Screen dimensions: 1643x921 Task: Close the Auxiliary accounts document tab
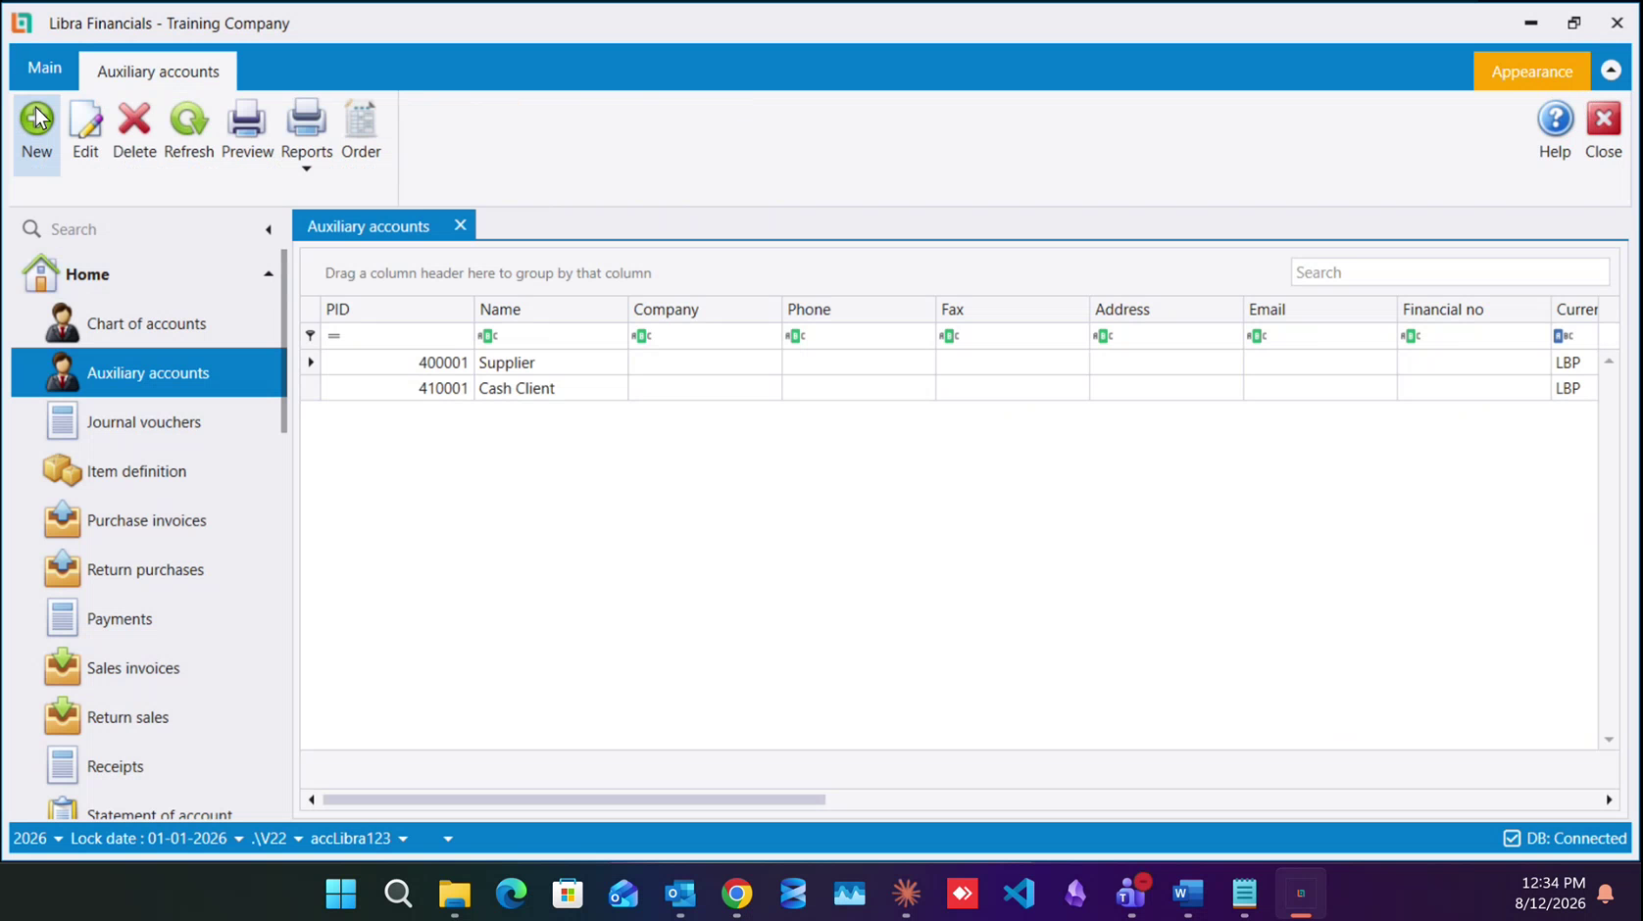460,225
